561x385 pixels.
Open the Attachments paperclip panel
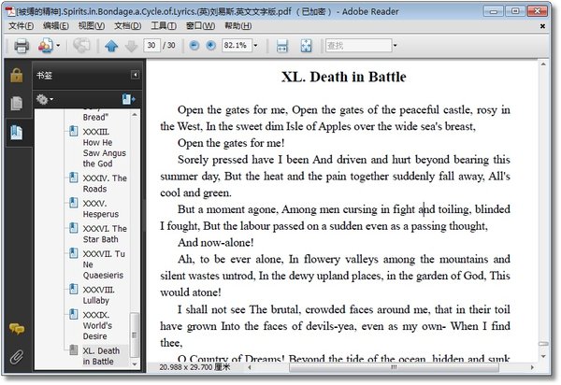[17, 357]
